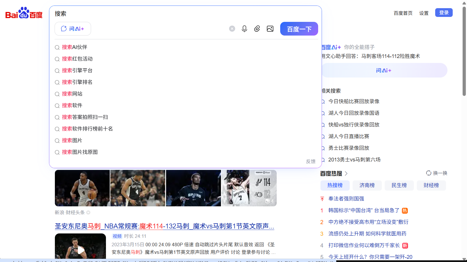Go to 百度首页

(x=403, y=13)
